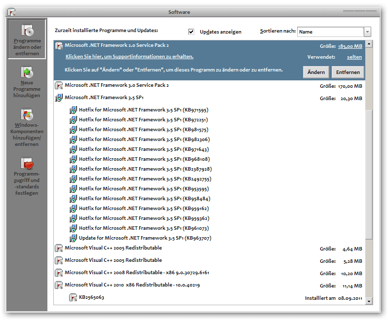Select Update KB963707 row text
Viewport: 388px width, 320px height.
[145, 239]
